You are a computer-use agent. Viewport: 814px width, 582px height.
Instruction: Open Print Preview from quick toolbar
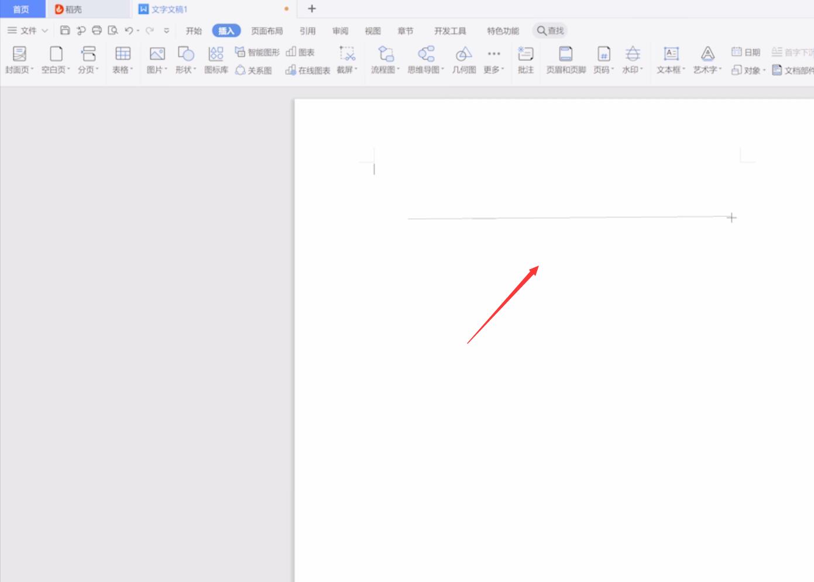(x=113, y=30)
